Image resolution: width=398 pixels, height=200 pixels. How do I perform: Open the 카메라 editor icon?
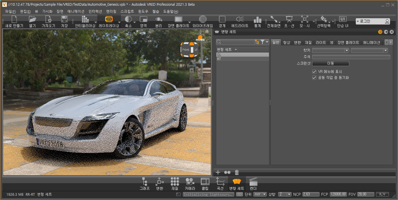pos(190,181)
